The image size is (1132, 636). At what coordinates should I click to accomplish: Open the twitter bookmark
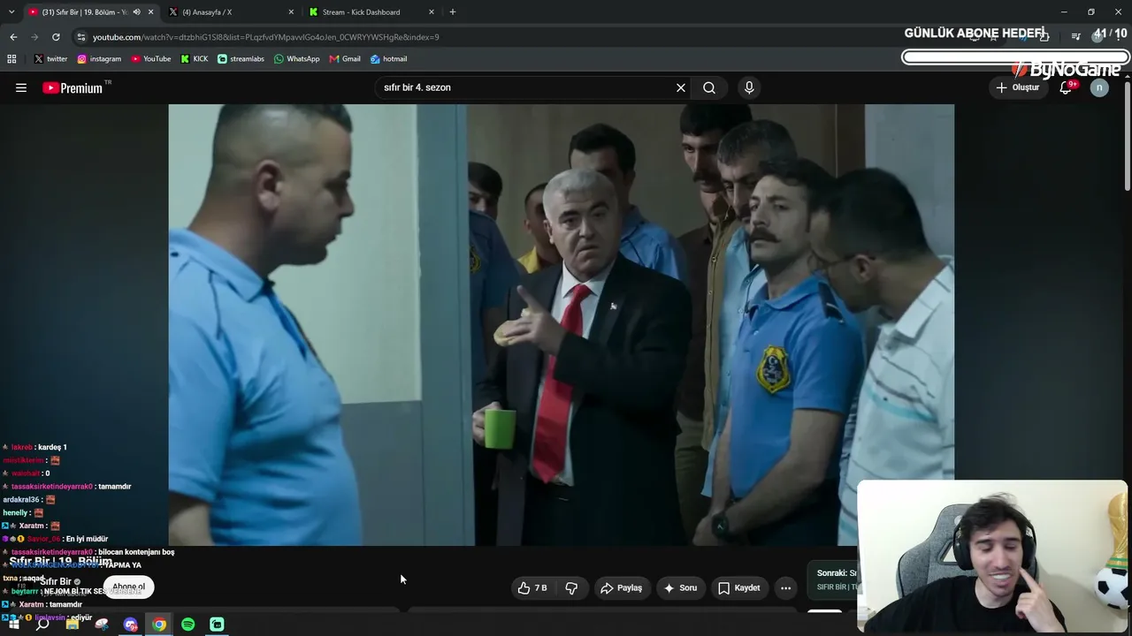[x=50, y=59]
